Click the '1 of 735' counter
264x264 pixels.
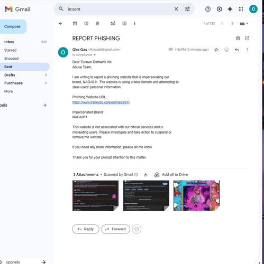coord(210,23)
